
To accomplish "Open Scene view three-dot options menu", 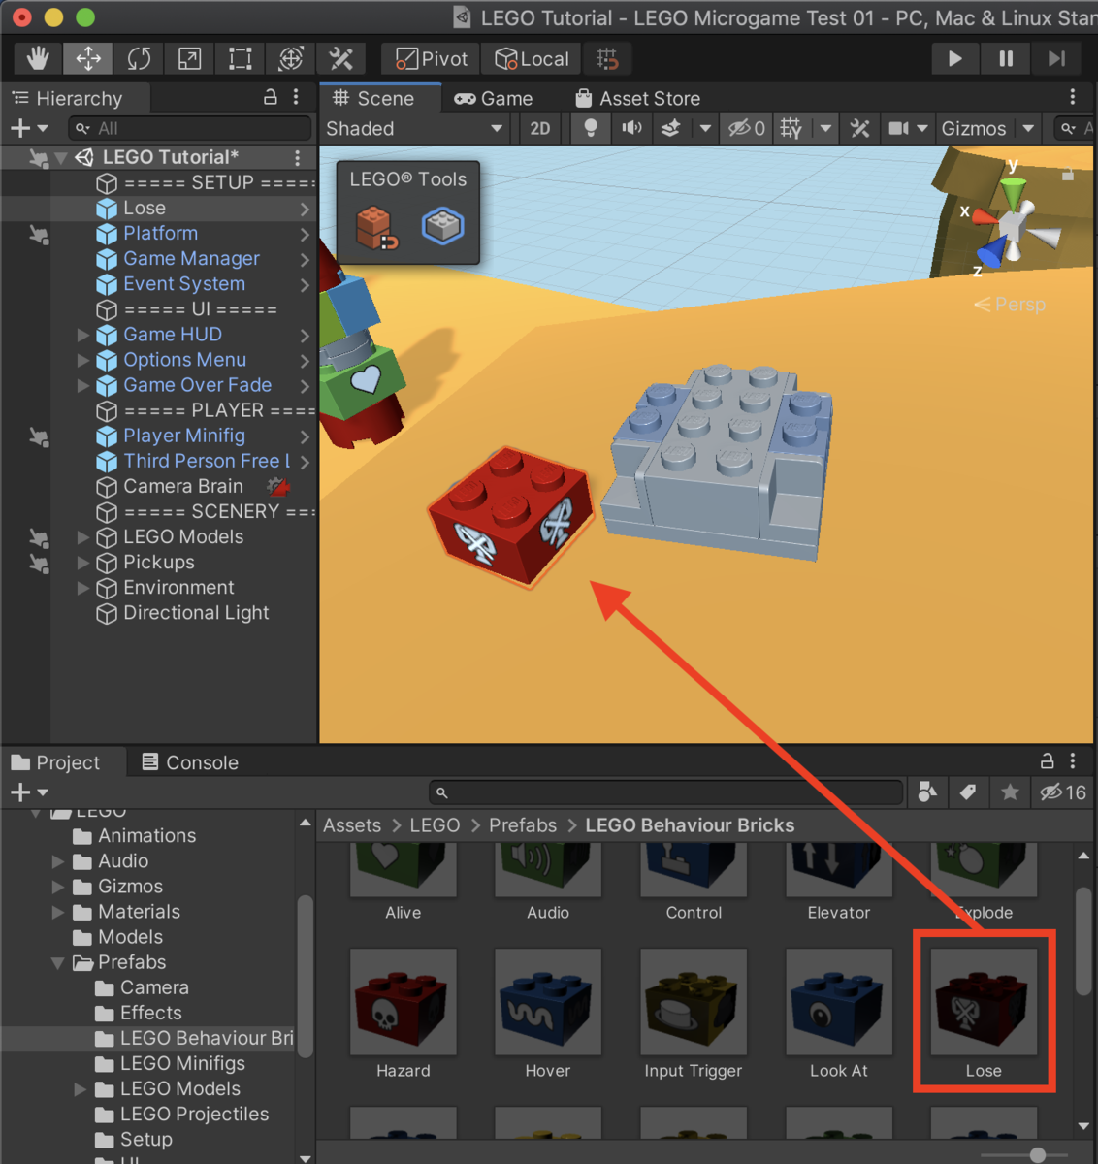I will click(x=1072, y=97).
